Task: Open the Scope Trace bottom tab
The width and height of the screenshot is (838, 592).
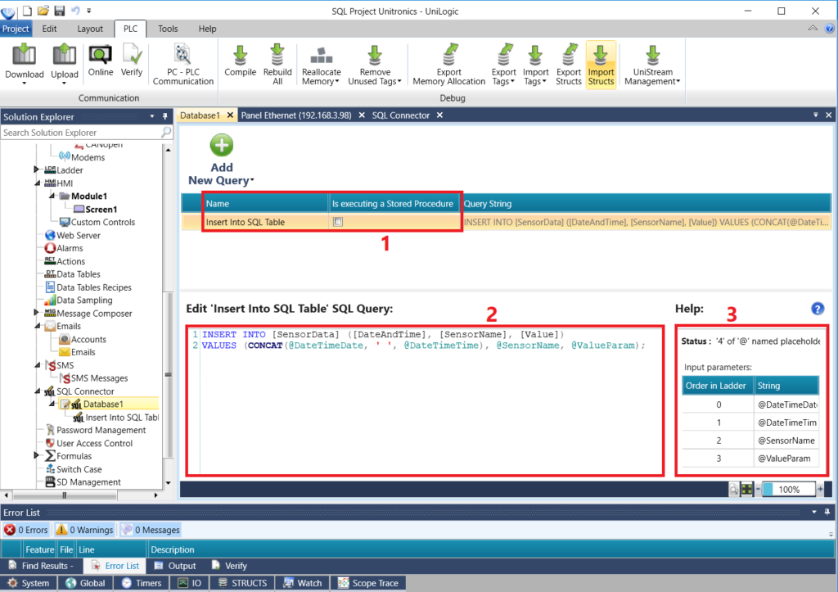Action: coord(368,583)
